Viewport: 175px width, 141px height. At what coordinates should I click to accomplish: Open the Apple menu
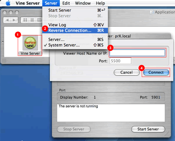coord(8,3)
